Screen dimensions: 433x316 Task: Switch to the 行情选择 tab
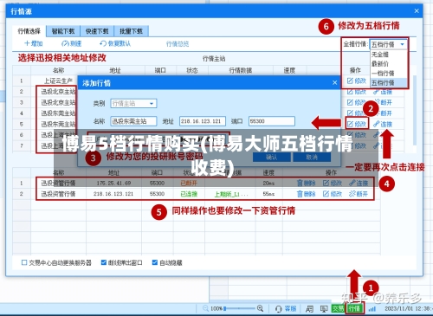[x=29, y=31]
